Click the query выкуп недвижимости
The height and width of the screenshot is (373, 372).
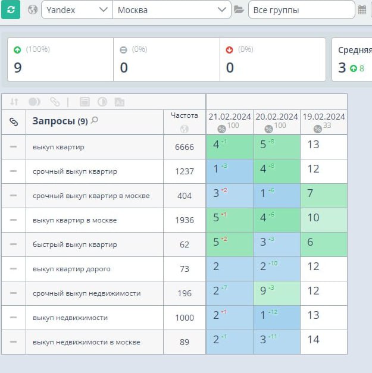coord(70,318)
